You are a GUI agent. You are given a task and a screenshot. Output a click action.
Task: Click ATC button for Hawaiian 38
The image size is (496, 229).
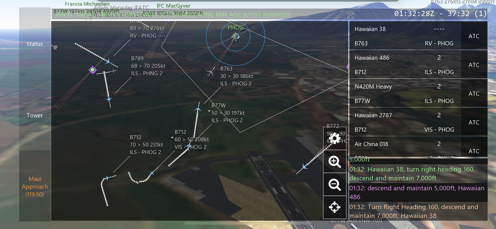(474, 36)
